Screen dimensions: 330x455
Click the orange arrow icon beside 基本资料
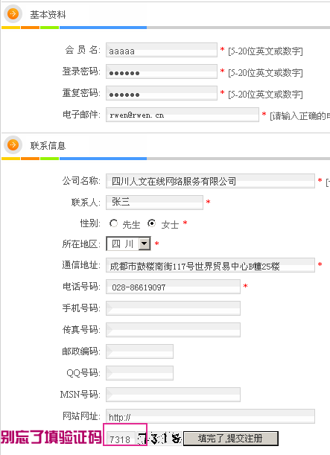coord(13,13)
